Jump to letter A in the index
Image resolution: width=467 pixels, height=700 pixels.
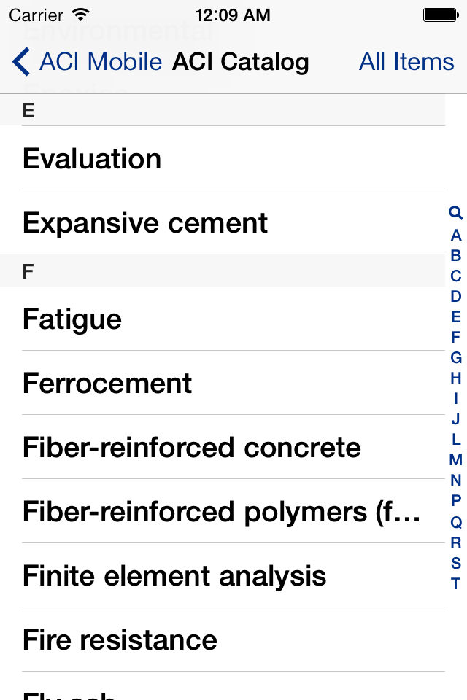pos(456,236)
